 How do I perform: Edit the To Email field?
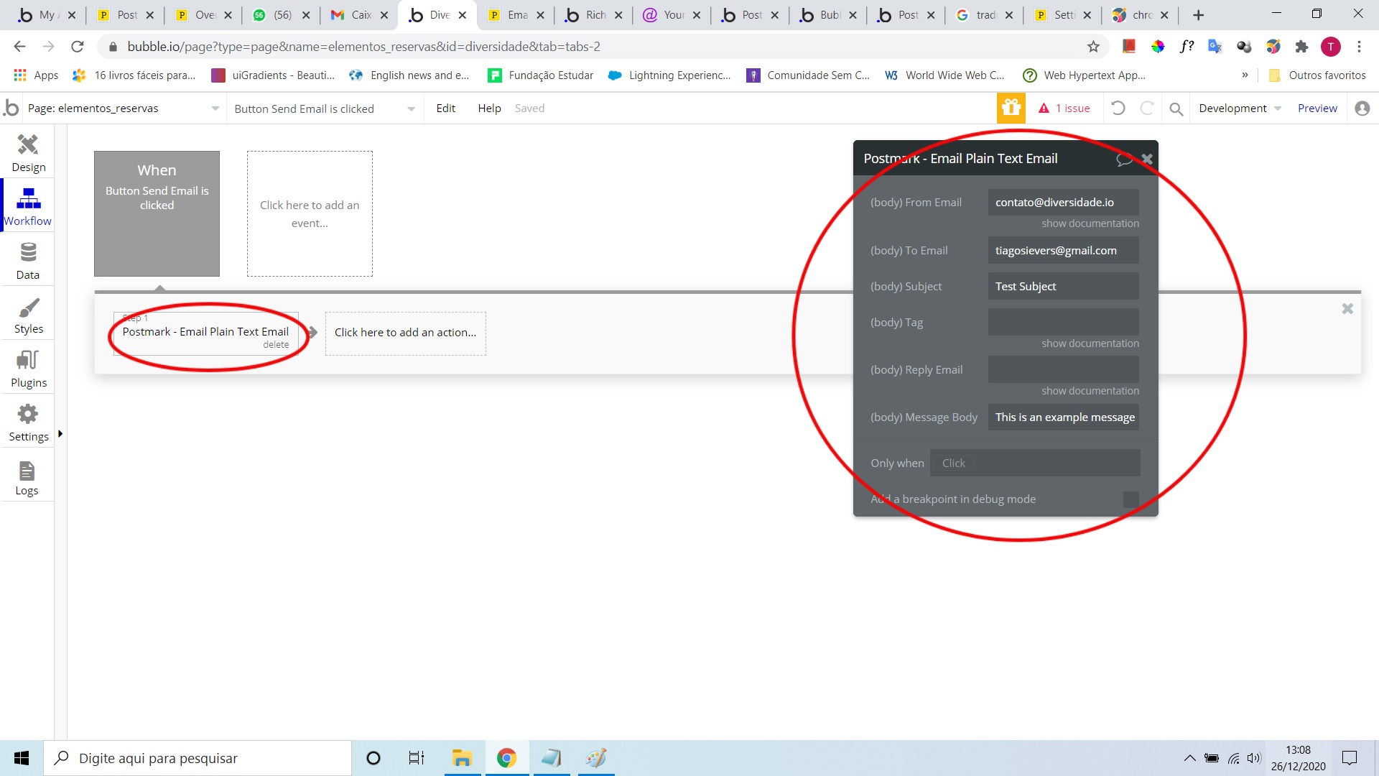point(1063,251)
